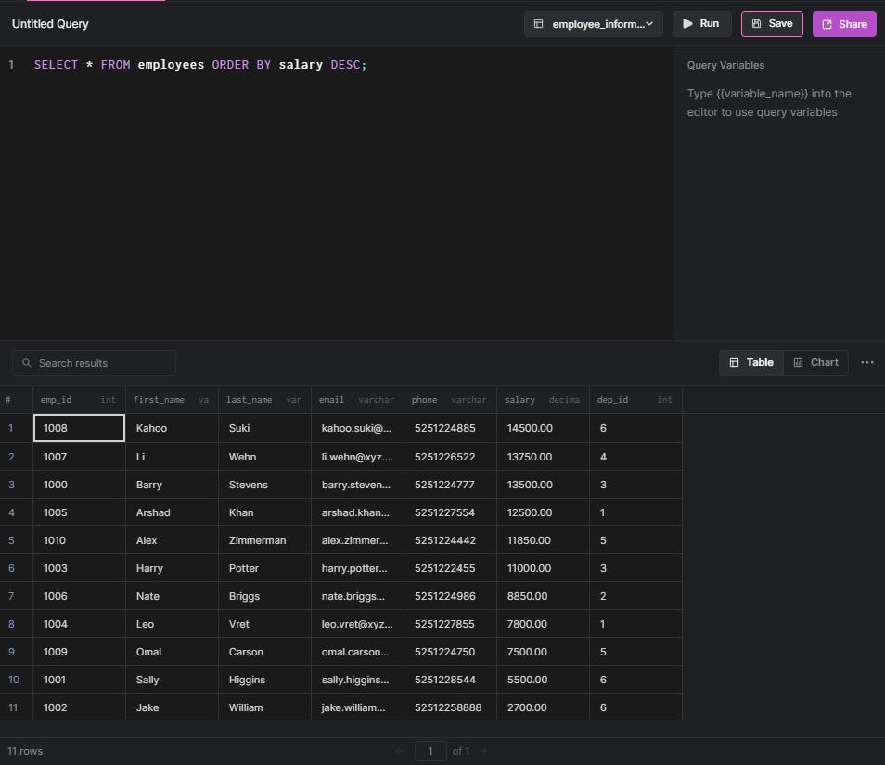Screen dimensions: 885x765
Task: Click the last_name column header
Action: tap(264, 399)
